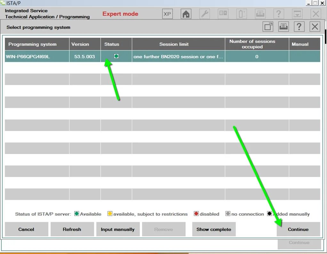Click the grayed printer toolbar icon
The width and height of the screenshot is (327, 254).
coord(260,14)
